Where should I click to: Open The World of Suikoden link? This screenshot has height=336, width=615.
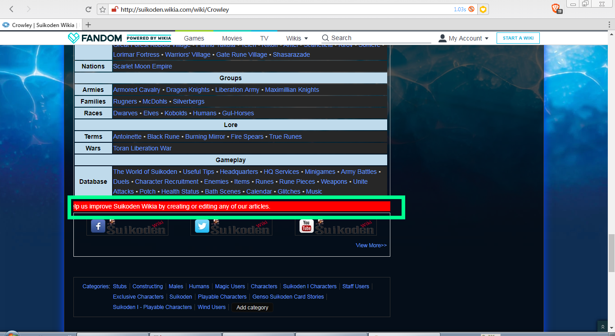tap(145, 172)
